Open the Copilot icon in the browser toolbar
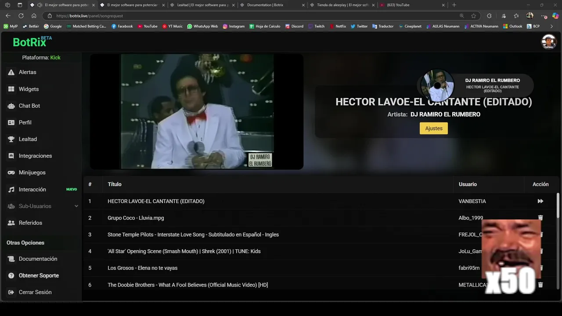 pos(555,16)
